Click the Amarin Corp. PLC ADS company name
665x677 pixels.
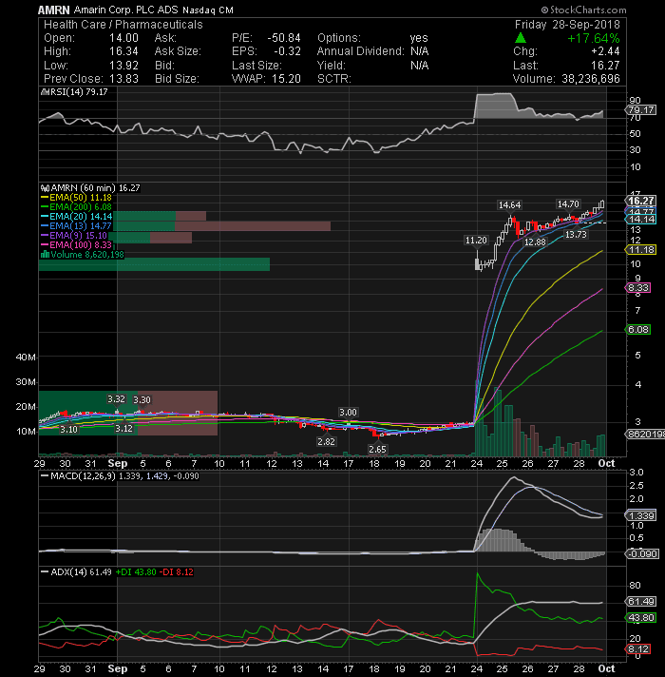coord(125,10)
